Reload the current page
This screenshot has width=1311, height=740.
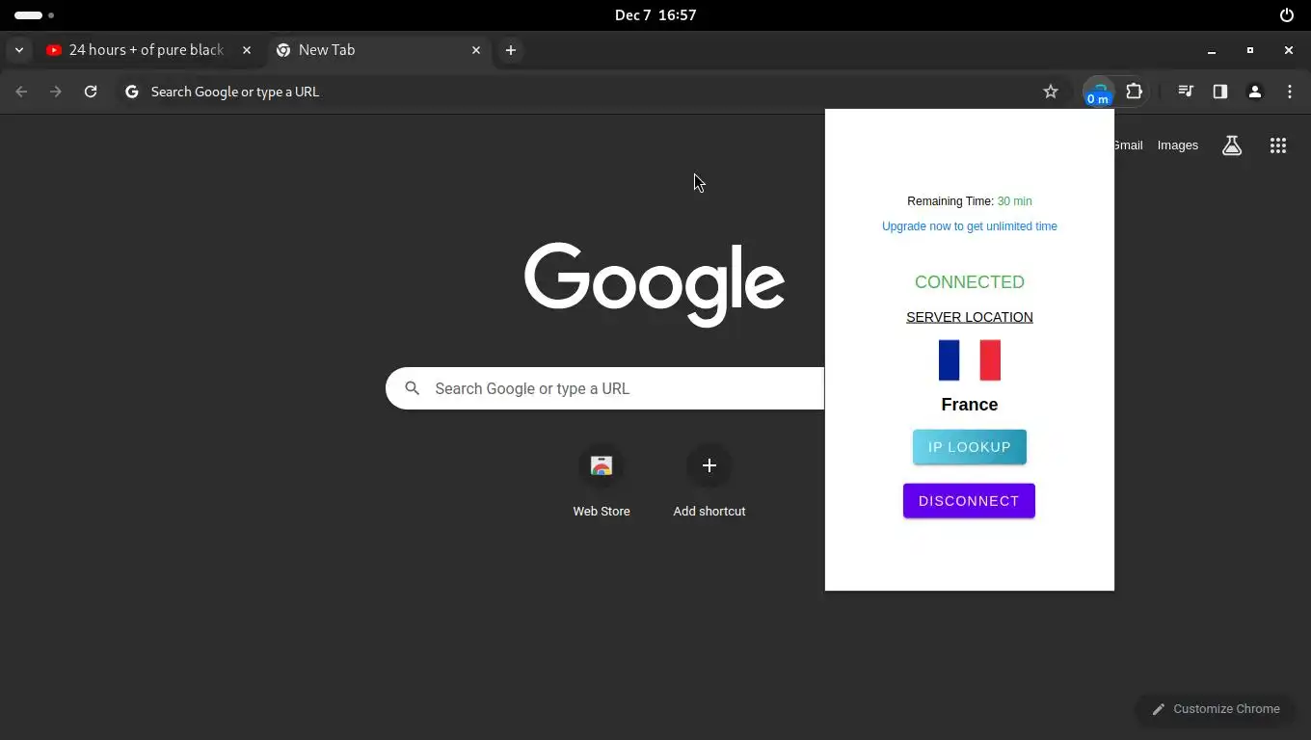[x=91, y=92]
